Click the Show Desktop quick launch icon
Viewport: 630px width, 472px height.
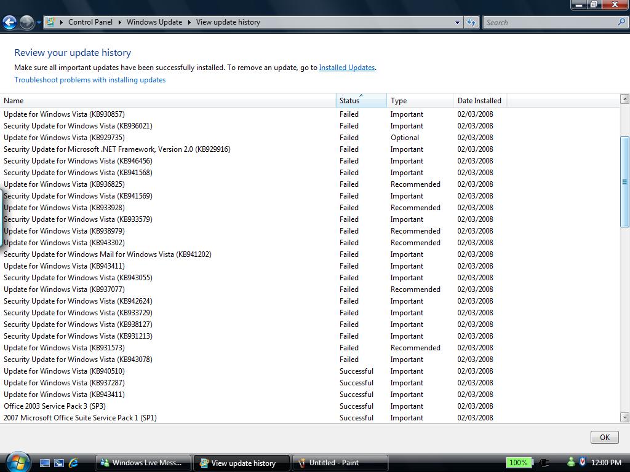tap(44, 463)
